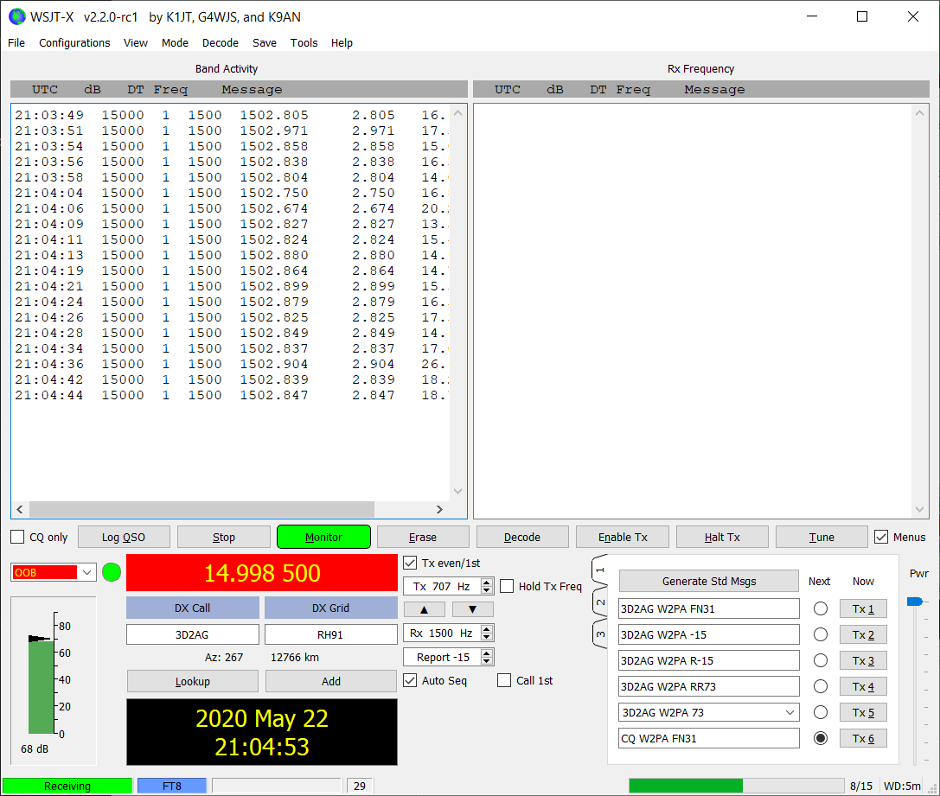Switch to message tab 1
Image resolution: width=940 pixels, height=796 pixels.
coord(600,570)
